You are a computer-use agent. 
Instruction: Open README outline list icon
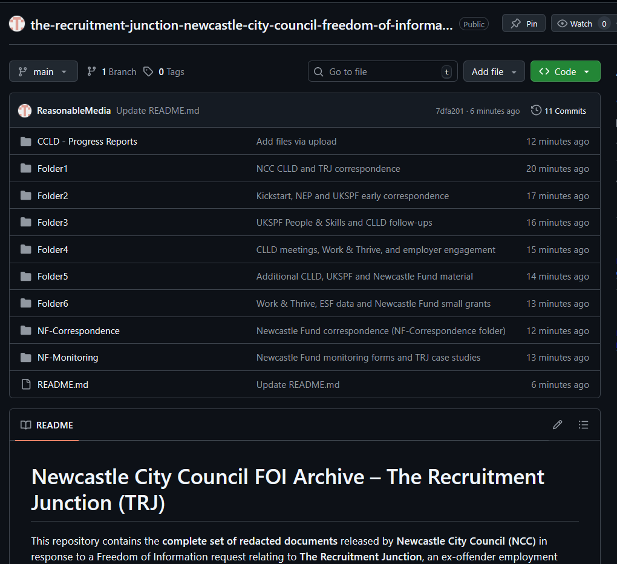tap(583, 425)
